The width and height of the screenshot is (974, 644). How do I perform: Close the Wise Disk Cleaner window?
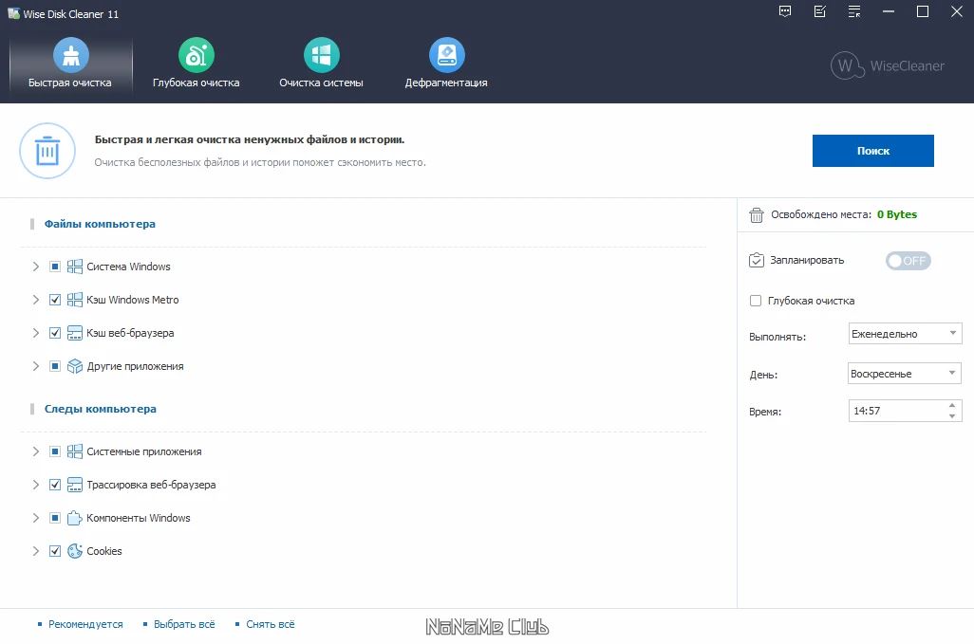957,11
